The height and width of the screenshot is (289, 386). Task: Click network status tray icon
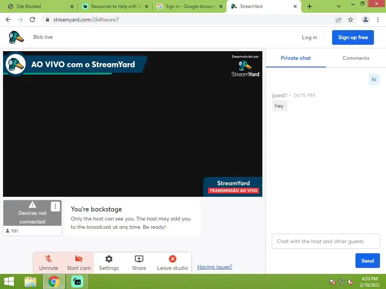(342, 282)
